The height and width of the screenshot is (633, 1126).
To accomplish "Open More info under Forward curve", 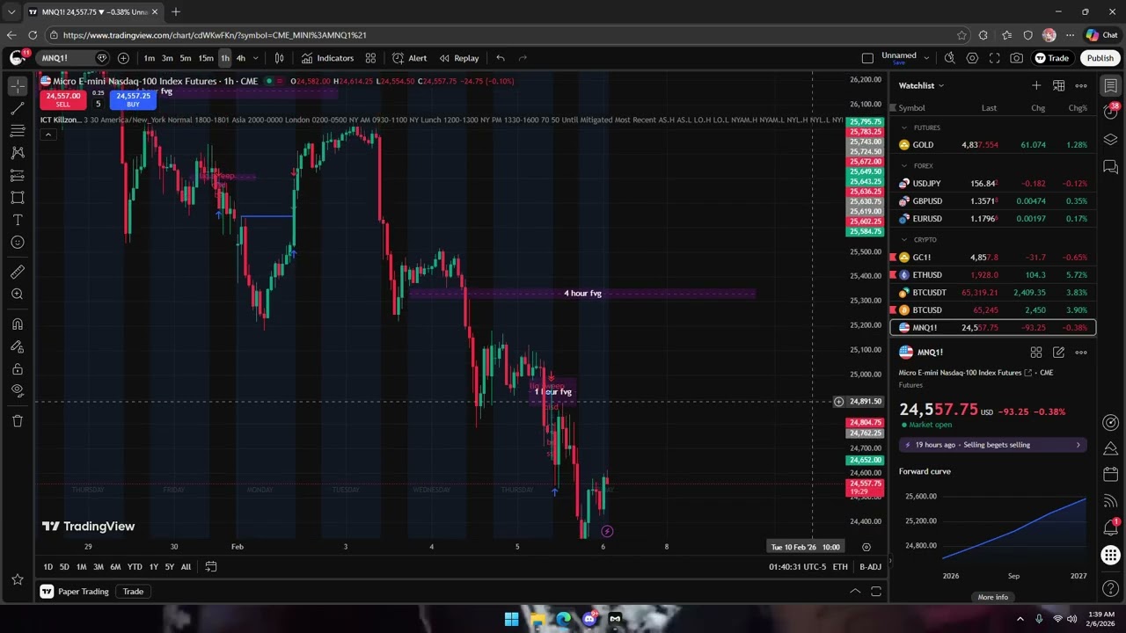I will point(993,597).
